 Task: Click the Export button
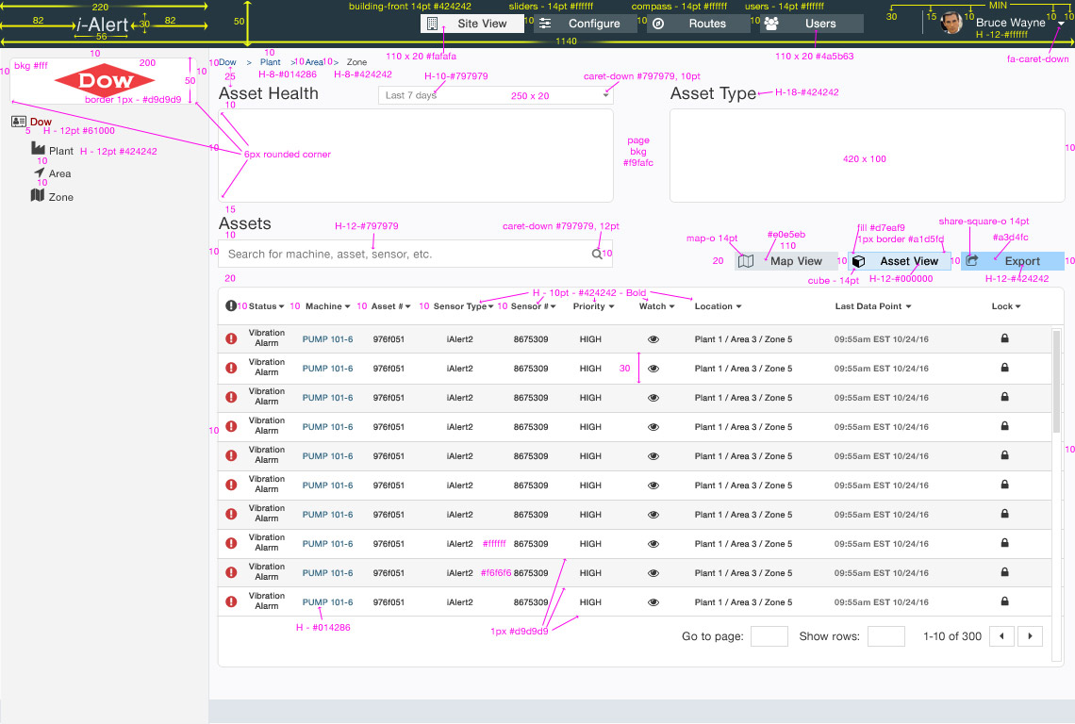(1012, 261)
